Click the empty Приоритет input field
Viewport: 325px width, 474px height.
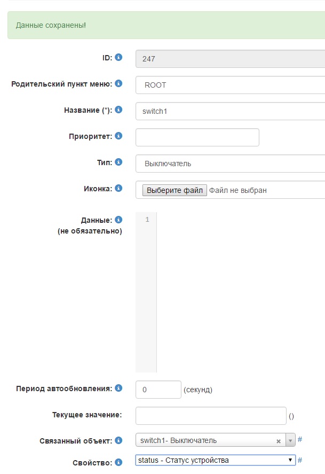[197, 137]
